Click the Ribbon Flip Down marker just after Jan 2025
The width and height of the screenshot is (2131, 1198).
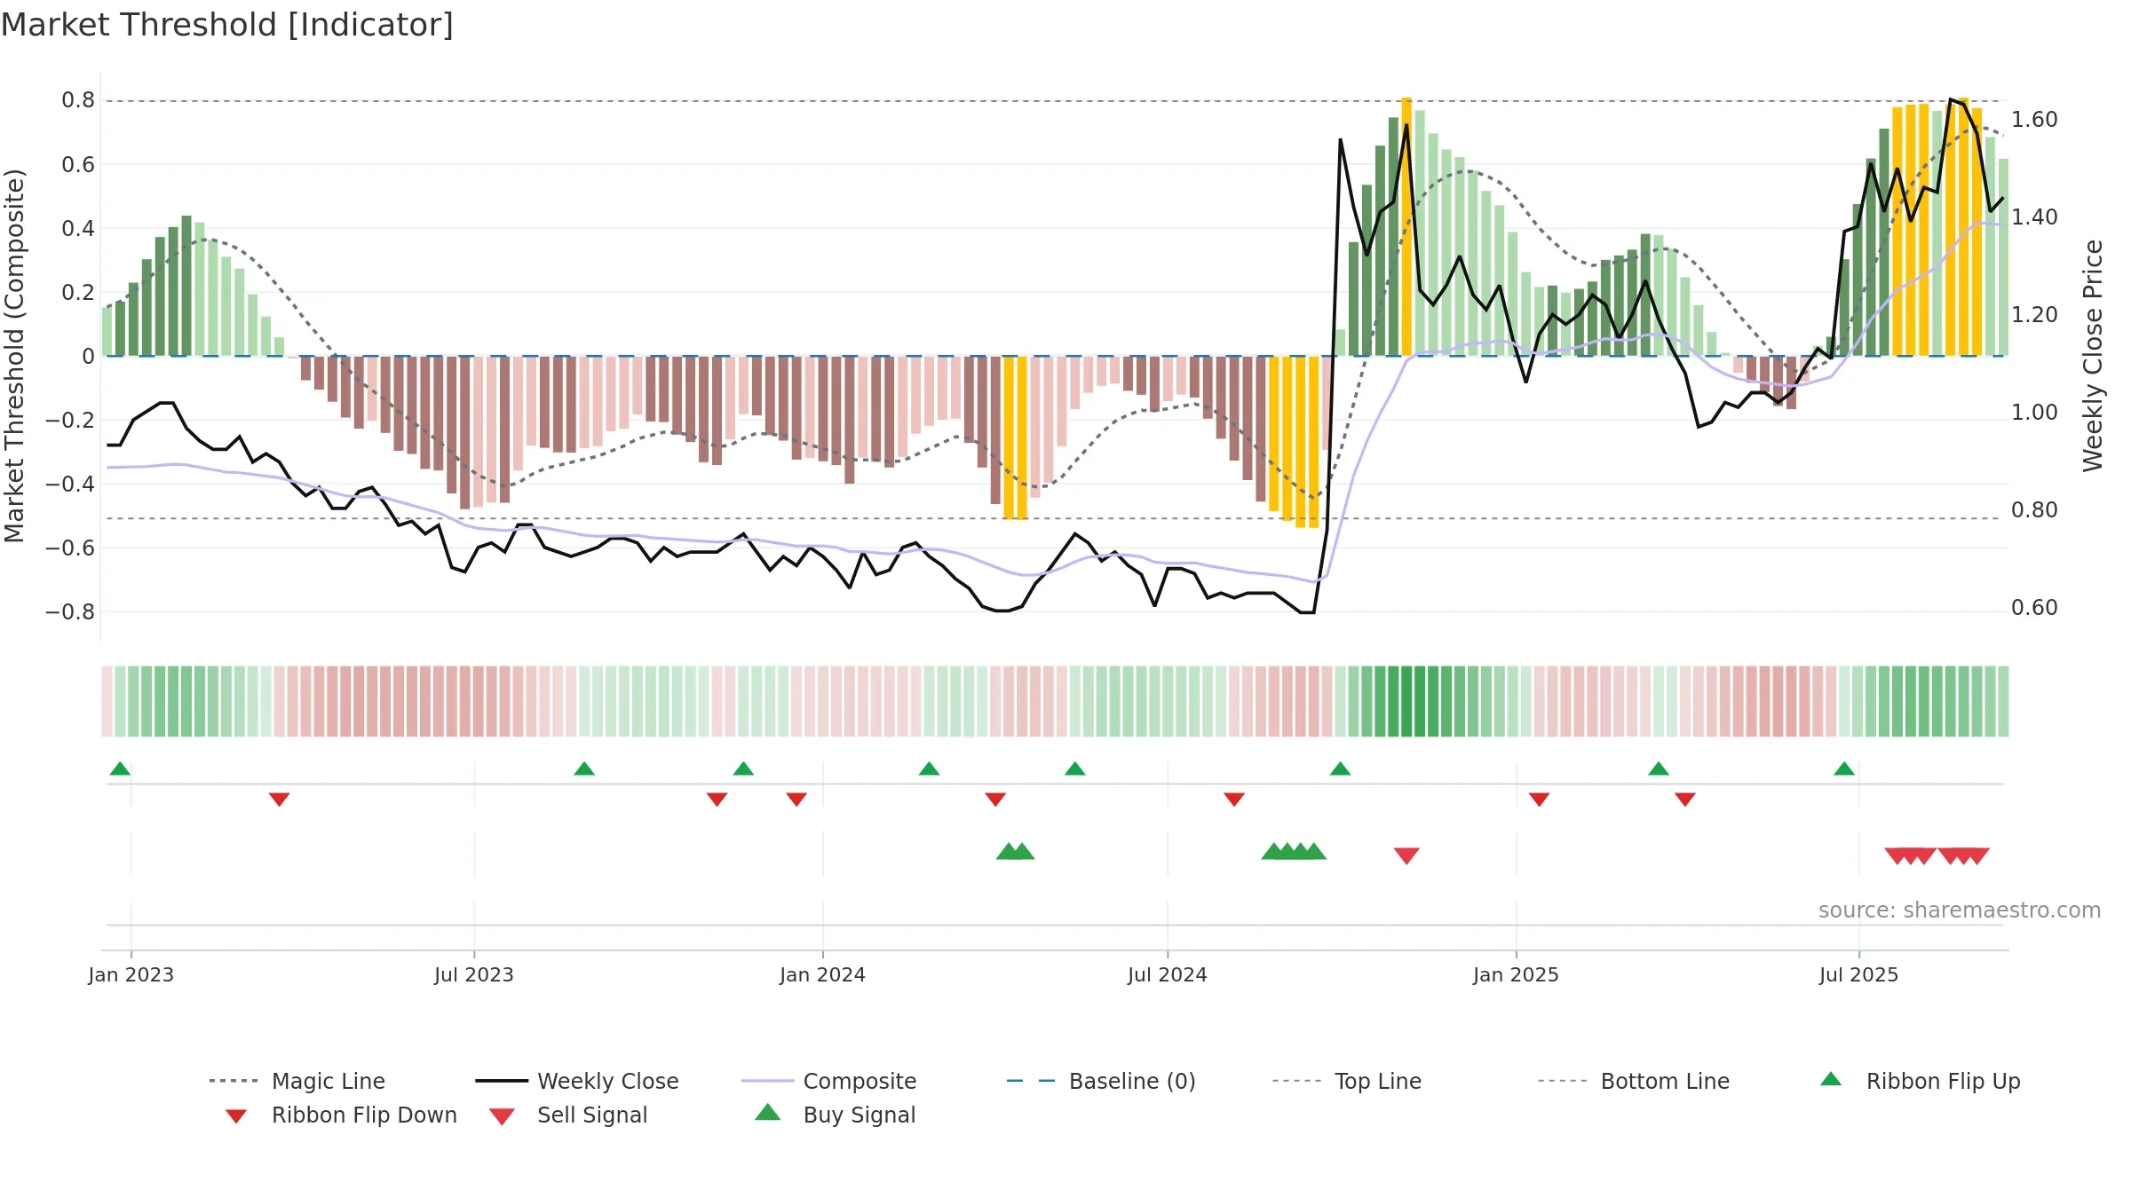[x=1540, y=800]
